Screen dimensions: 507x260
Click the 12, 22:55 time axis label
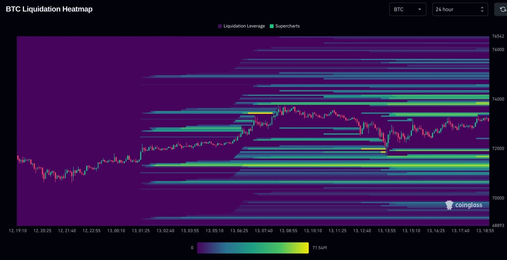(91, 231)
